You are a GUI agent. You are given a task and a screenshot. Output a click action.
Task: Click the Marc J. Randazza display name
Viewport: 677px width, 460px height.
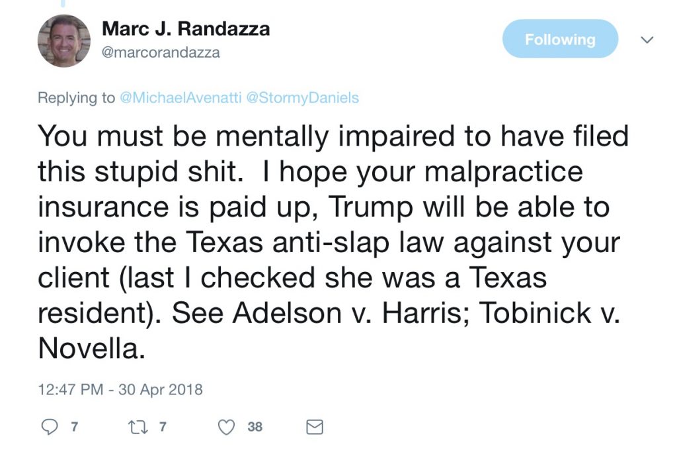point(186,29)
